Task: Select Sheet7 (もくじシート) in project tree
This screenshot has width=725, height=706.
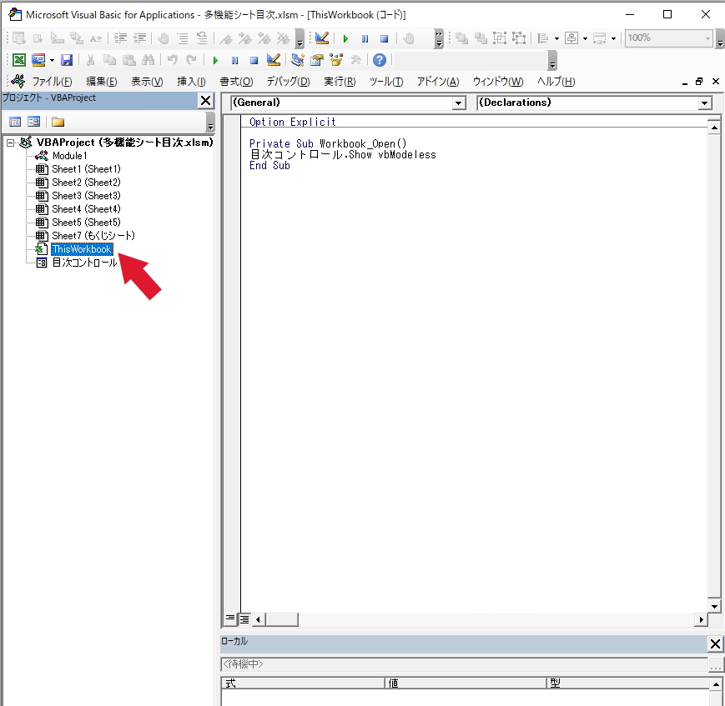Action: (93, 236)
